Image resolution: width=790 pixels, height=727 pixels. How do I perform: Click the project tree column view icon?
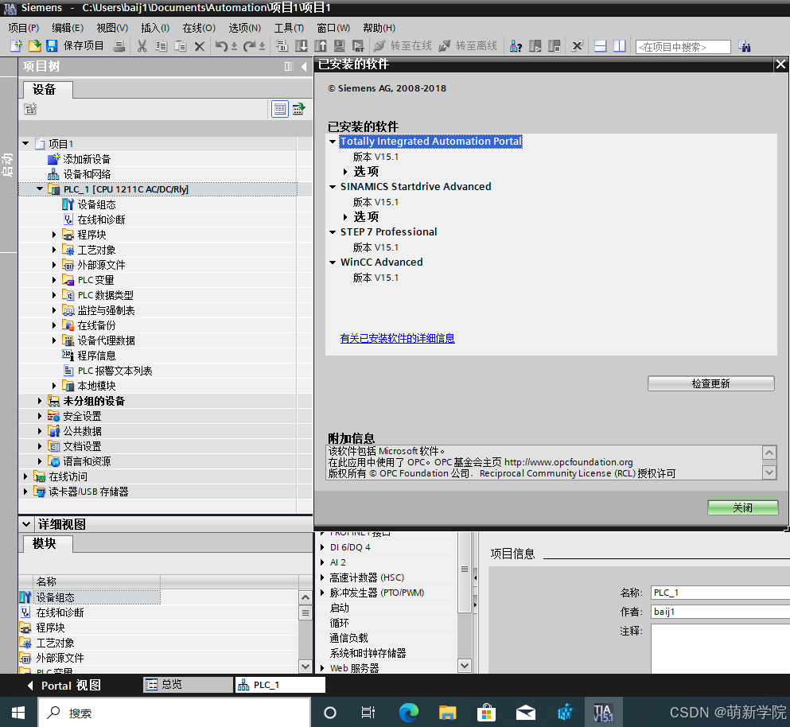pyautogui.click(x=288, y=67)
